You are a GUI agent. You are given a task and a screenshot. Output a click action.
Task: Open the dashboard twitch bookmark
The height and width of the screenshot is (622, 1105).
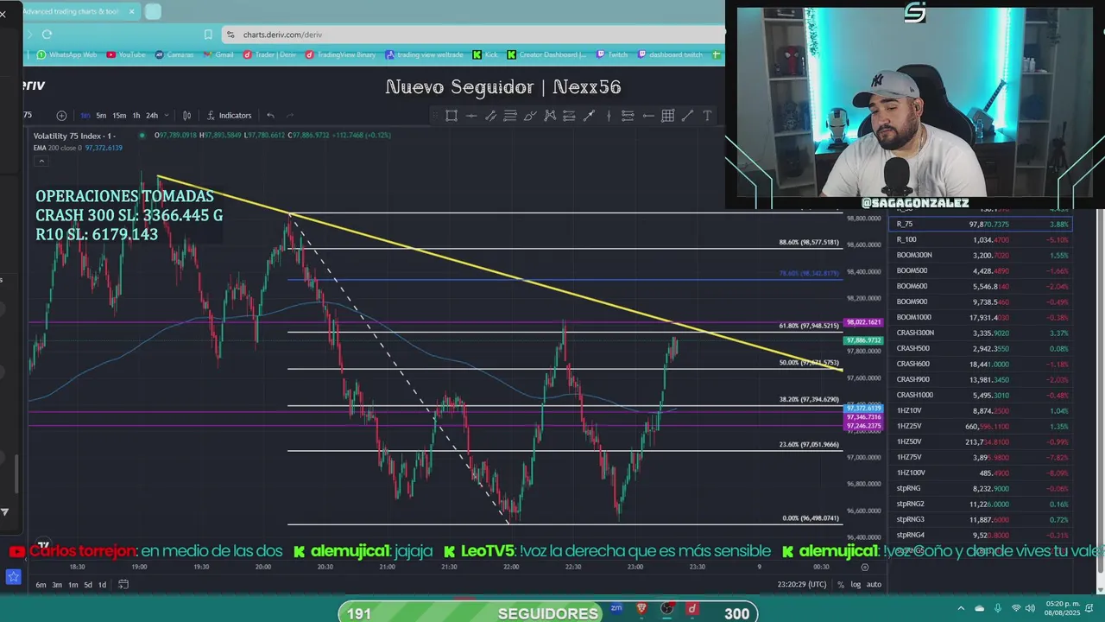tap(670, 54)
